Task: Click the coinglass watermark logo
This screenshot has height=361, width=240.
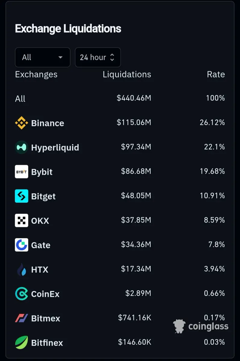Action: pyautogui.click(x=201, y=326)
